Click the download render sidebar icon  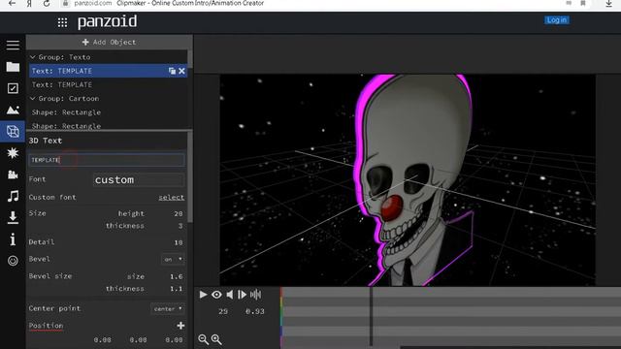[13, 217]
